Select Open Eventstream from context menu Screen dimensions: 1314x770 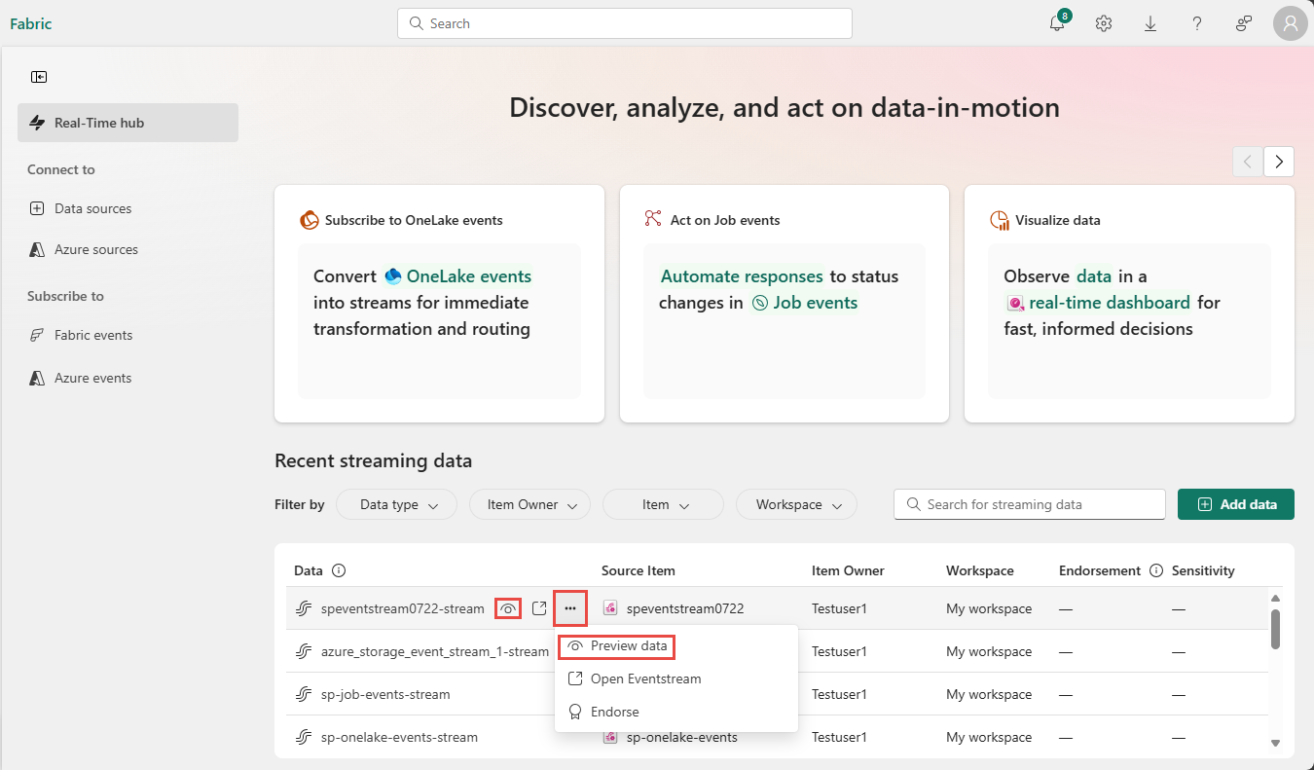(x=675, y=678)
